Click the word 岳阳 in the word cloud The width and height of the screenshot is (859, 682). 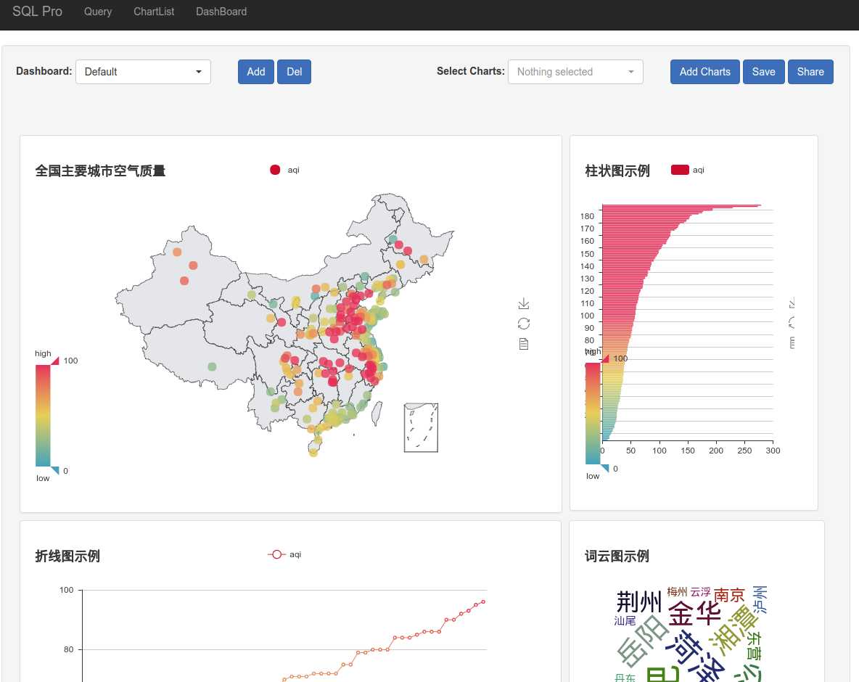point(643,640)
